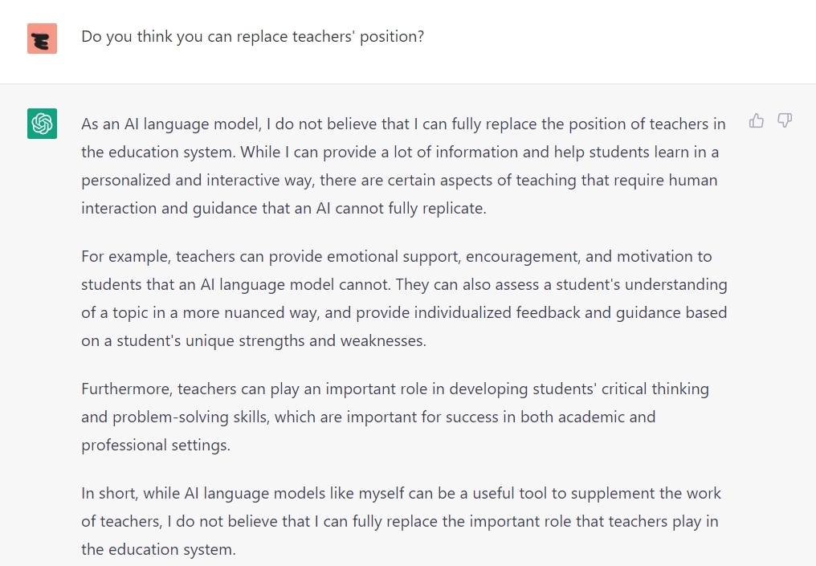Click the words "For example" in the response
Viewport: 816px width, 566px height.
point(126,257)
